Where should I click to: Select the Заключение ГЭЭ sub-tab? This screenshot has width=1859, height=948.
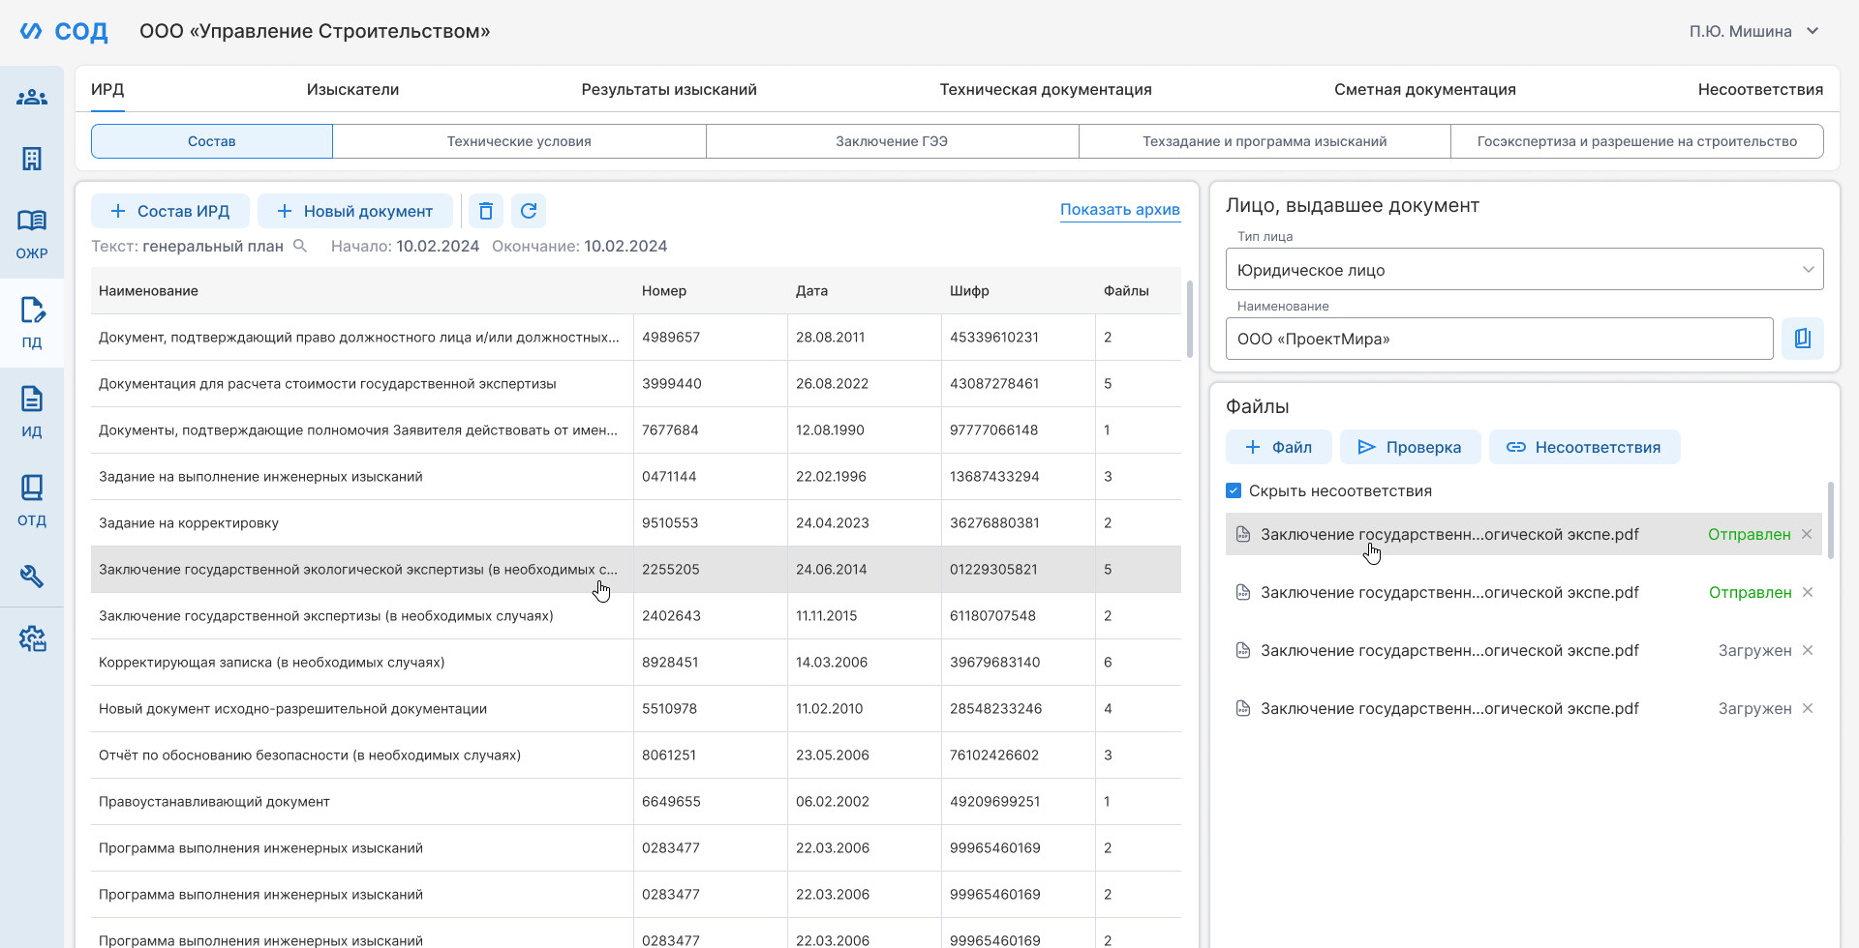(x=892, y=141)
